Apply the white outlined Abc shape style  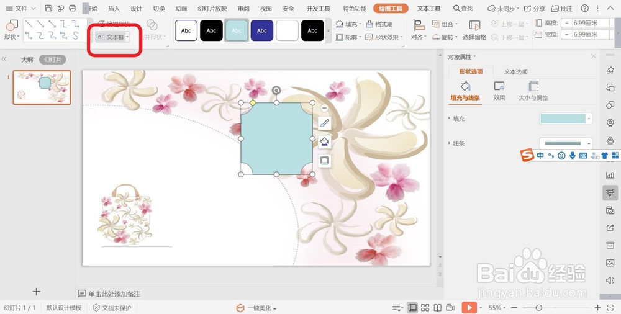(x=186, y=30)
